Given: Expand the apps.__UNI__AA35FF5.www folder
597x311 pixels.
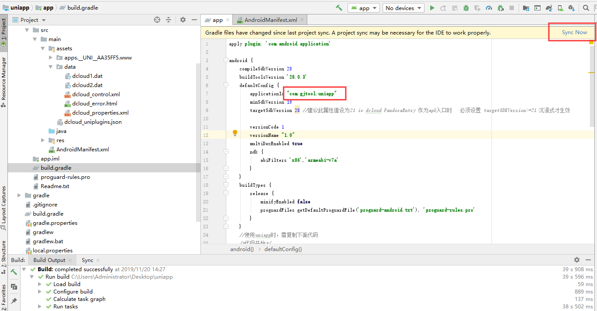Looking at the screenshot, I should pyautogui.click(x=51, y=58).
